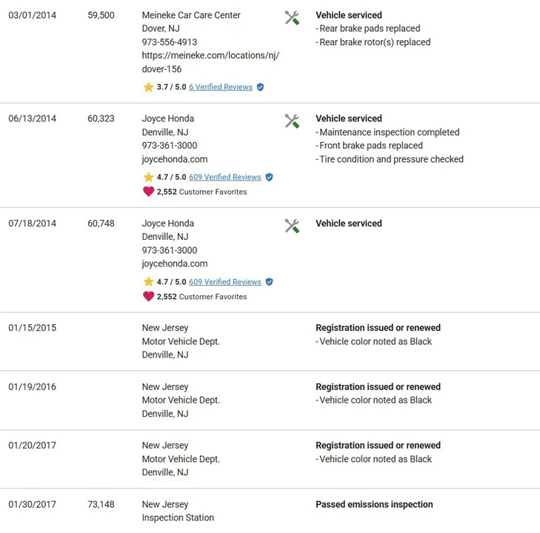540x533 pixels.
Task: Click Passed emissions inspection entry
Action: (374, 504)
